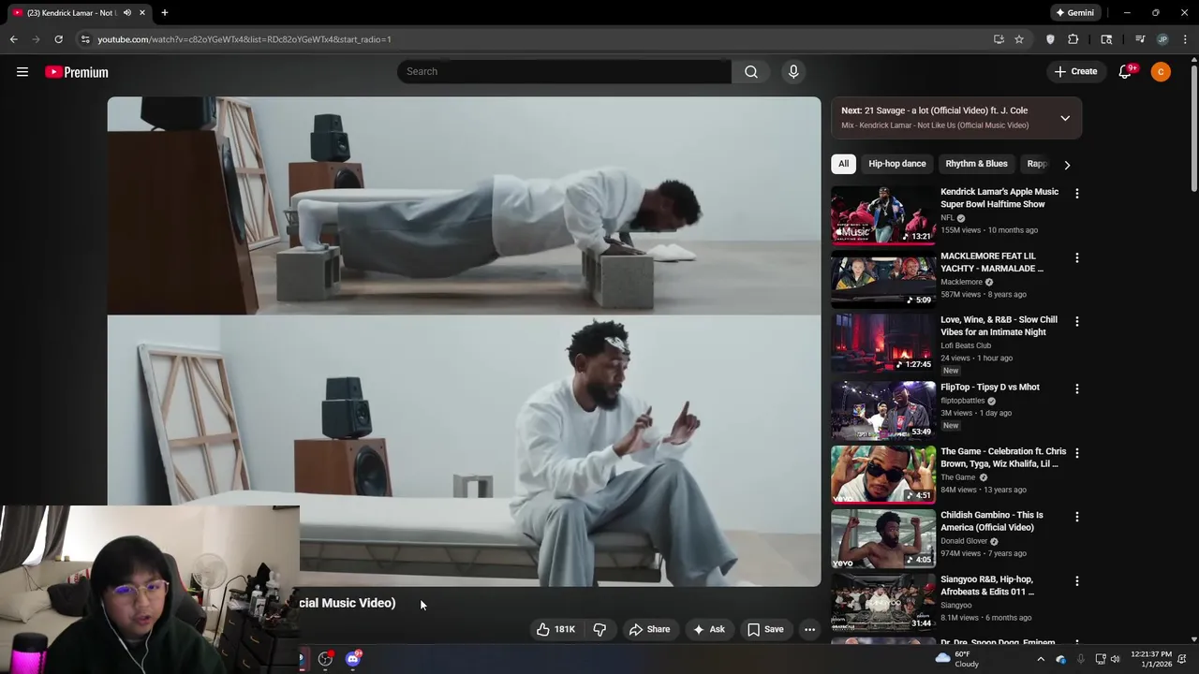Install the app using the address bar icon
Viewport: 1199px width, 674px height.
999,39
